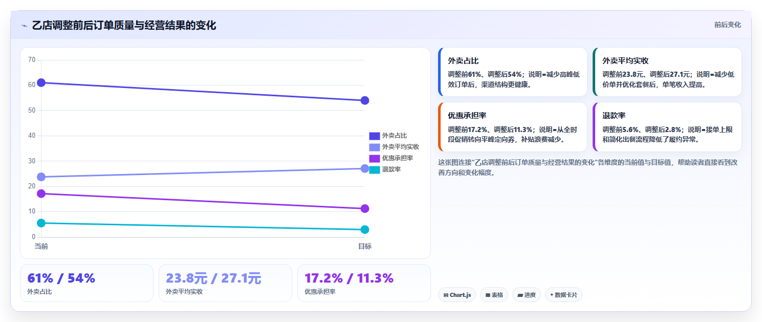Click the 退款率 legend label
Image resolution: width=762 pixels, height=322 pixels.
point(391,169)
